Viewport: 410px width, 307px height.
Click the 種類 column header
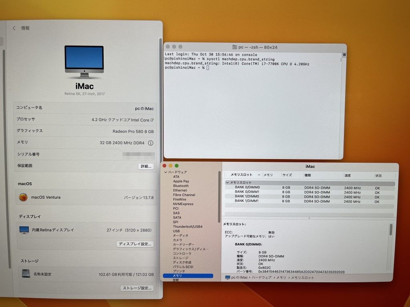[x=308, y=175]
